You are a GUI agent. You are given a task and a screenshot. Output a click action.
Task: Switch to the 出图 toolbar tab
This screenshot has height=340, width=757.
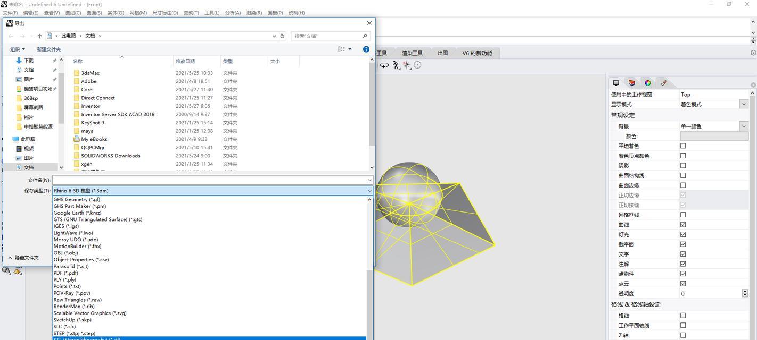(x=442, y=53)
